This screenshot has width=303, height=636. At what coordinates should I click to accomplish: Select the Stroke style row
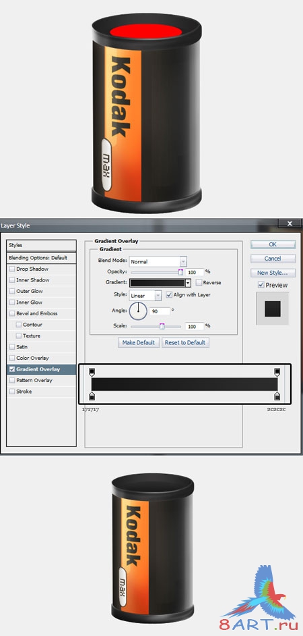(41, 392)
